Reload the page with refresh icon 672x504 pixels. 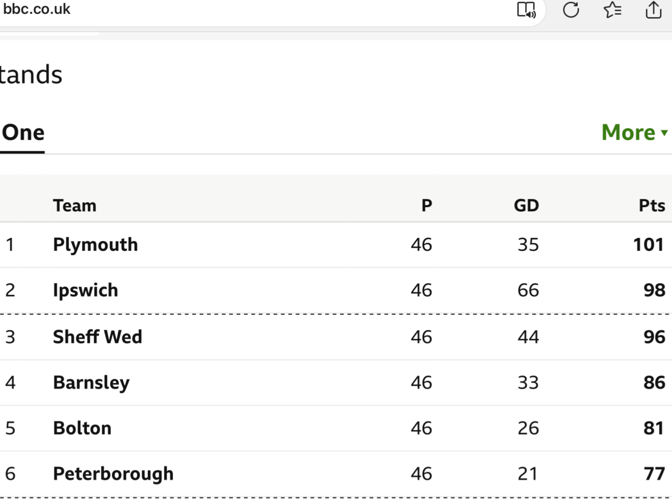point(571,10)
